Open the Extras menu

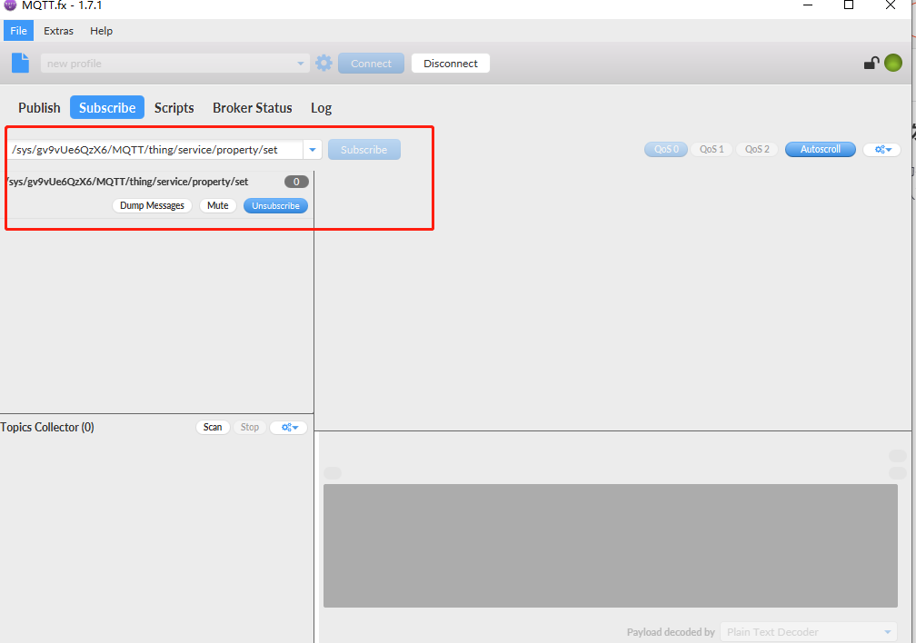click(x=58, y=31)
